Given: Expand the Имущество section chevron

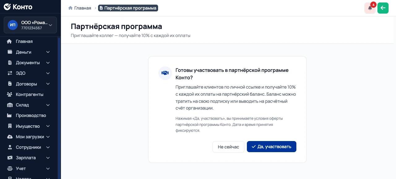Looking at the screenshot, I should (x=48, y=126).
